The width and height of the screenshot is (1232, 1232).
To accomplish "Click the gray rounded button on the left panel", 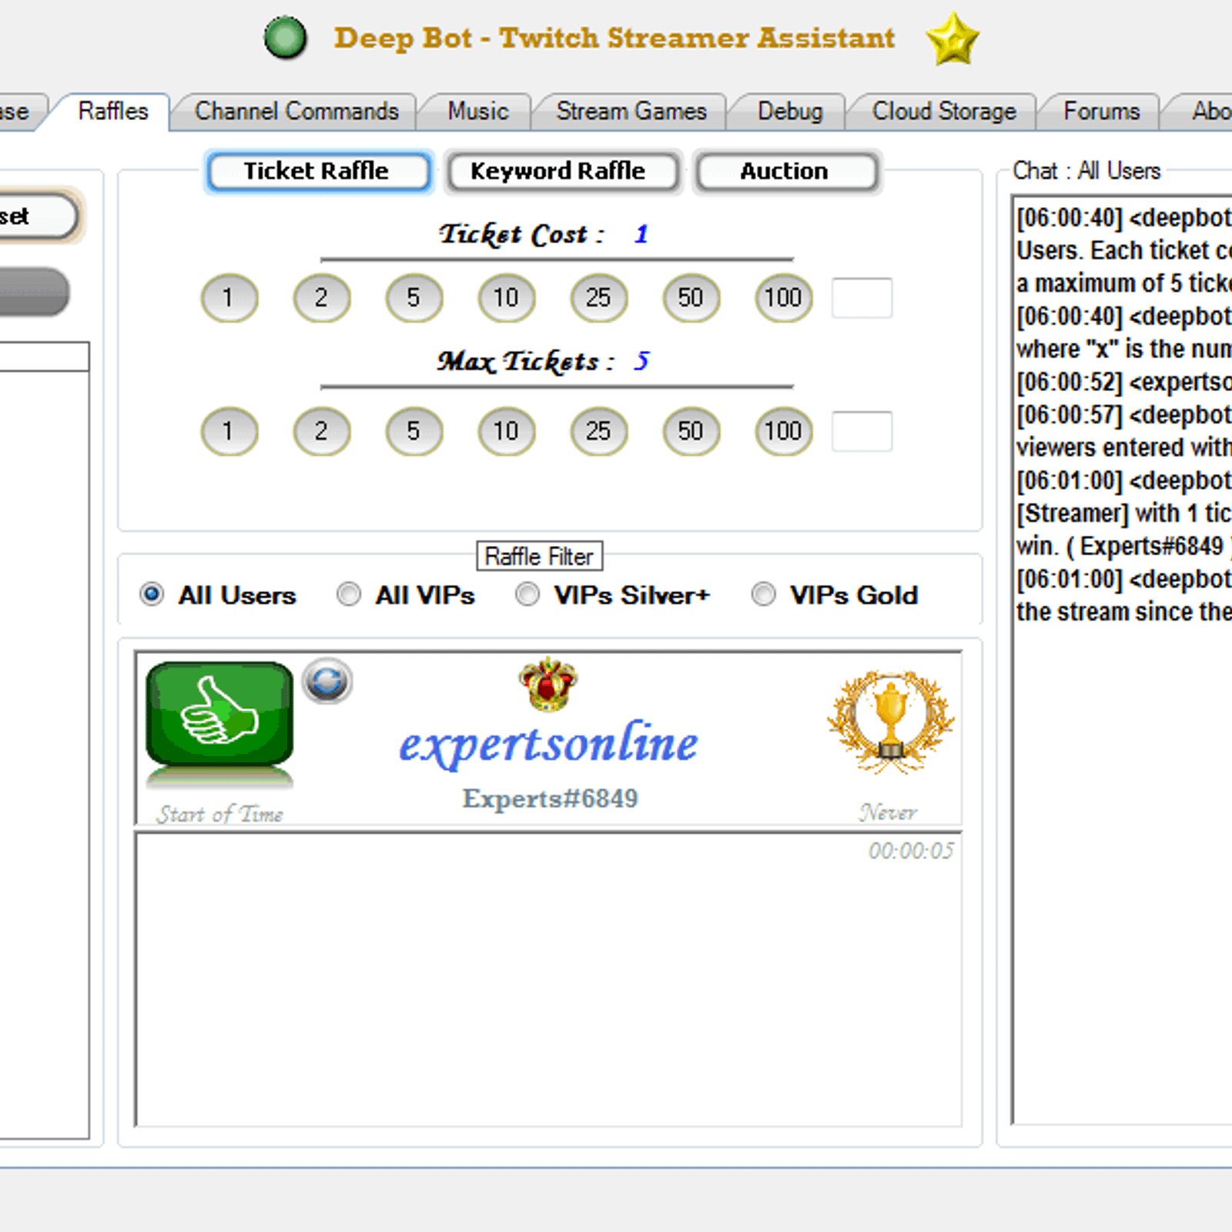I will coord(34,292).
